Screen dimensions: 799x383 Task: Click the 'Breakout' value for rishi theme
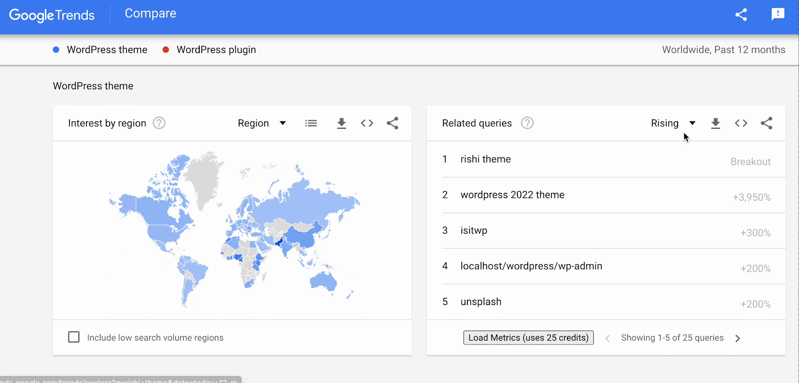click(751, 162)
